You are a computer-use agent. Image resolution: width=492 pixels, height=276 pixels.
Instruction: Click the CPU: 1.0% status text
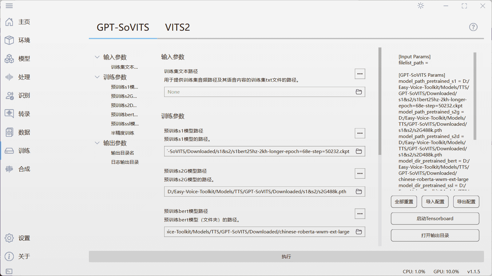pyautogui.click(x=414, y=271)
